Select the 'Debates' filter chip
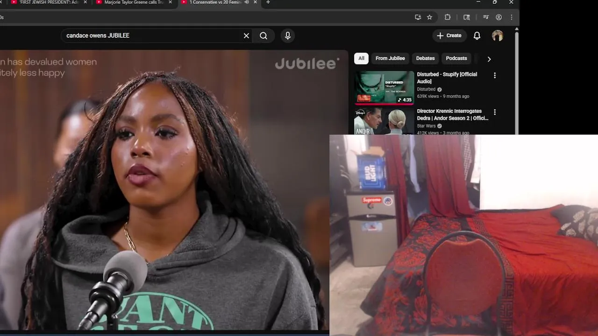Viewport: 598px width, 336px height. point(425,58)
